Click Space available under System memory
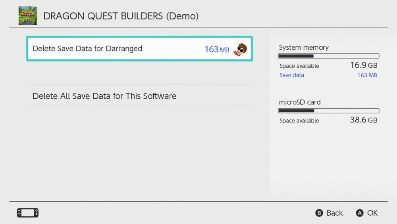 coord(299,66)
